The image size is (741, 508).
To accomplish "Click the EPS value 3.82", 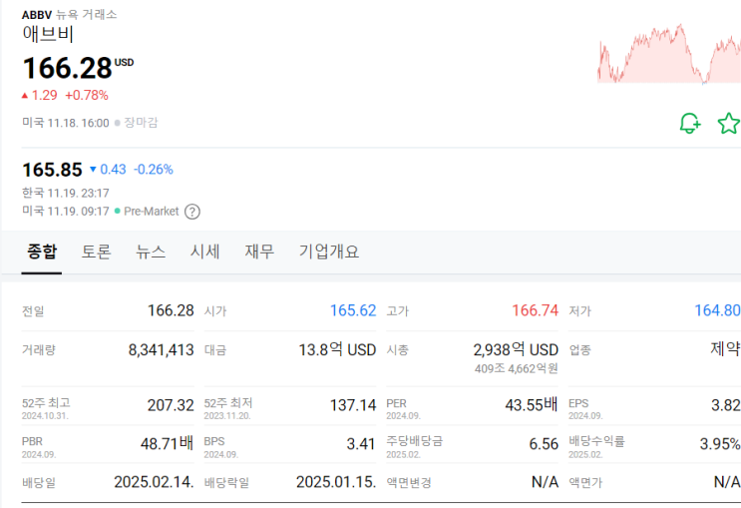I will click(x=726, y=405).
